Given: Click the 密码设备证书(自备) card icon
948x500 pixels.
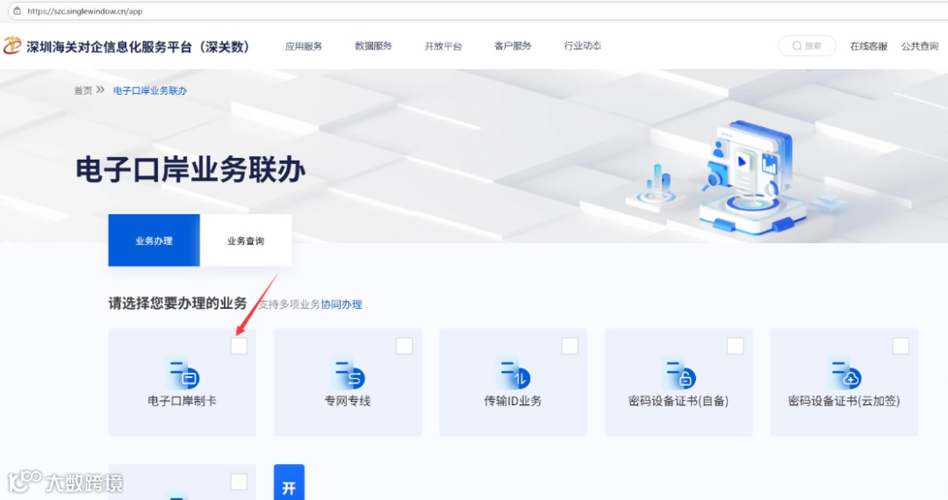Looking at the screenshot, I should 679,373.
